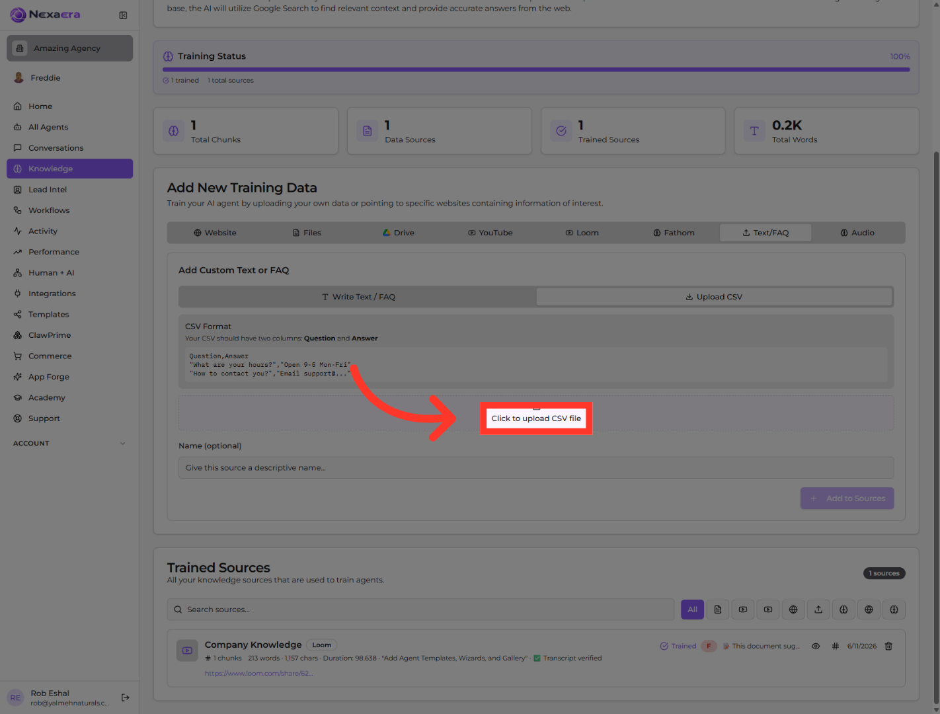Select the Write Text / FAQ option
Viewport: 940px width, 714px height.
pos(358,297)
